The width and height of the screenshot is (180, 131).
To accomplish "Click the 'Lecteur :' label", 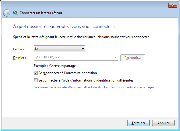I will tap(19, 49).
